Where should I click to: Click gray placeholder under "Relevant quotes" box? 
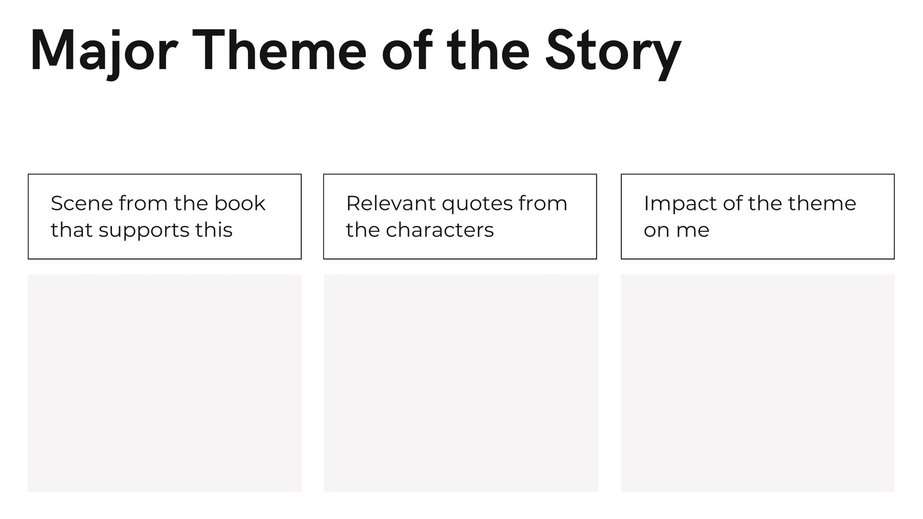461,383
